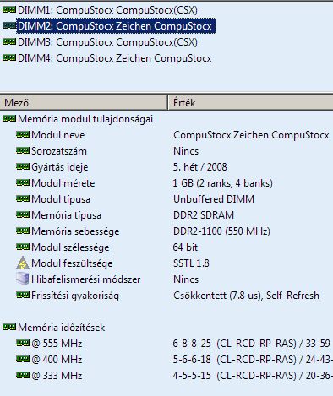Click the value 5. hét / 2008
This screenshot has height=396, width=333.
(x=199, y=167)
